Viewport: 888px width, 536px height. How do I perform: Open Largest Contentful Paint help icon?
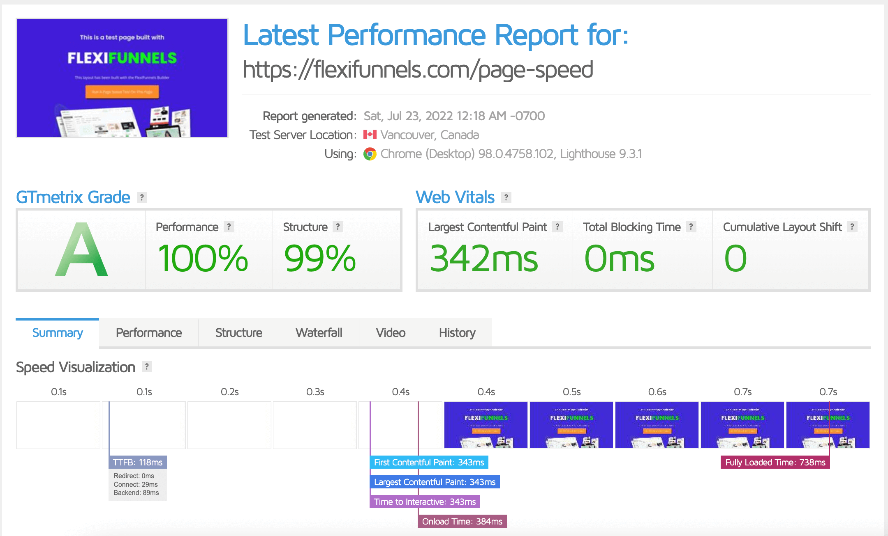click(557, 227)
